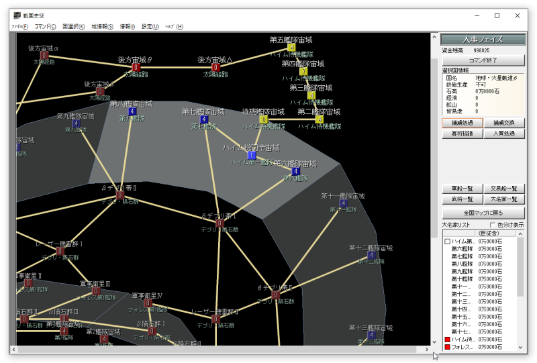Select the 第八艦隊 row in the list
This screenshot has width=537, height=363.
(479, 264)
